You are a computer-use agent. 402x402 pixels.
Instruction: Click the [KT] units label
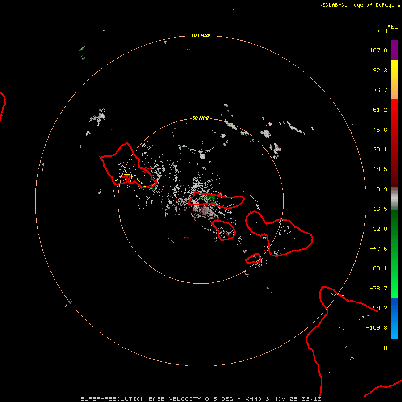(381, 31)
